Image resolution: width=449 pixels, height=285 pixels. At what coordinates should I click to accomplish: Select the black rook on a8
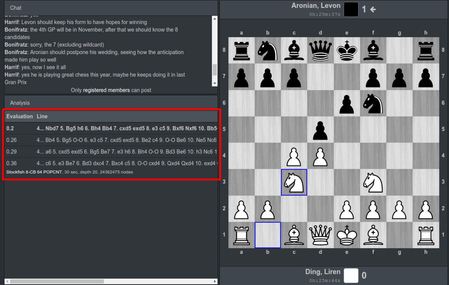tap(241, 51)
